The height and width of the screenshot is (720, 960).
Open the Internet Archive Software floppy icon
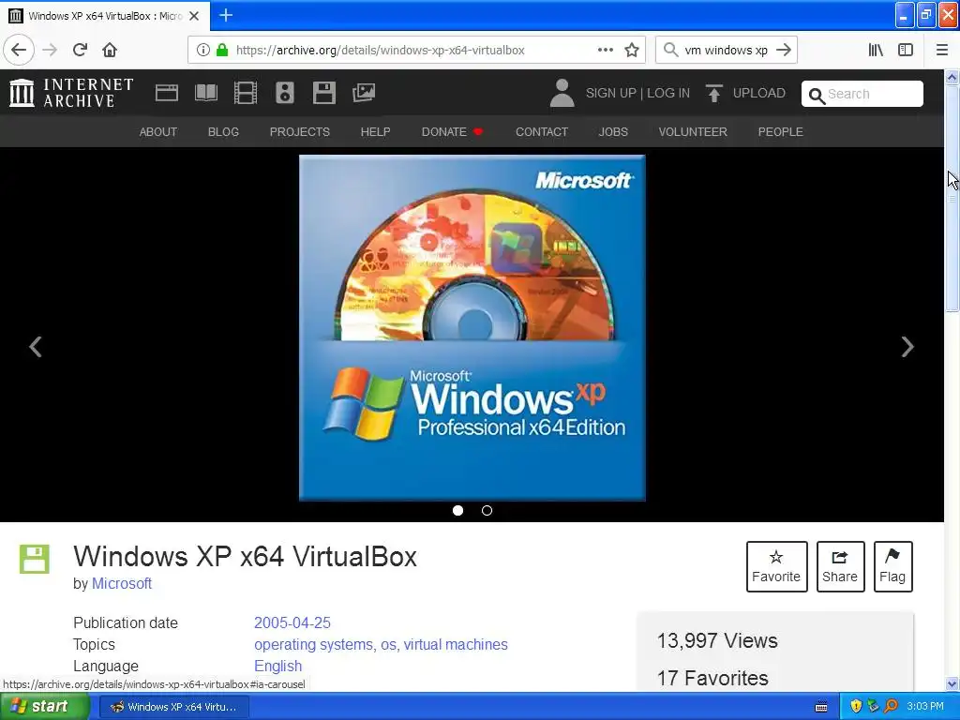[323, 93]
